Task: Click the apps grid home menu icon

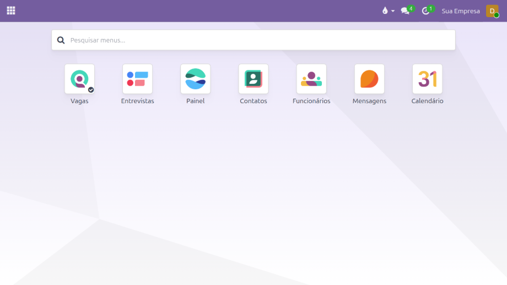Action: pyautogui.click(x=11, y=10)
